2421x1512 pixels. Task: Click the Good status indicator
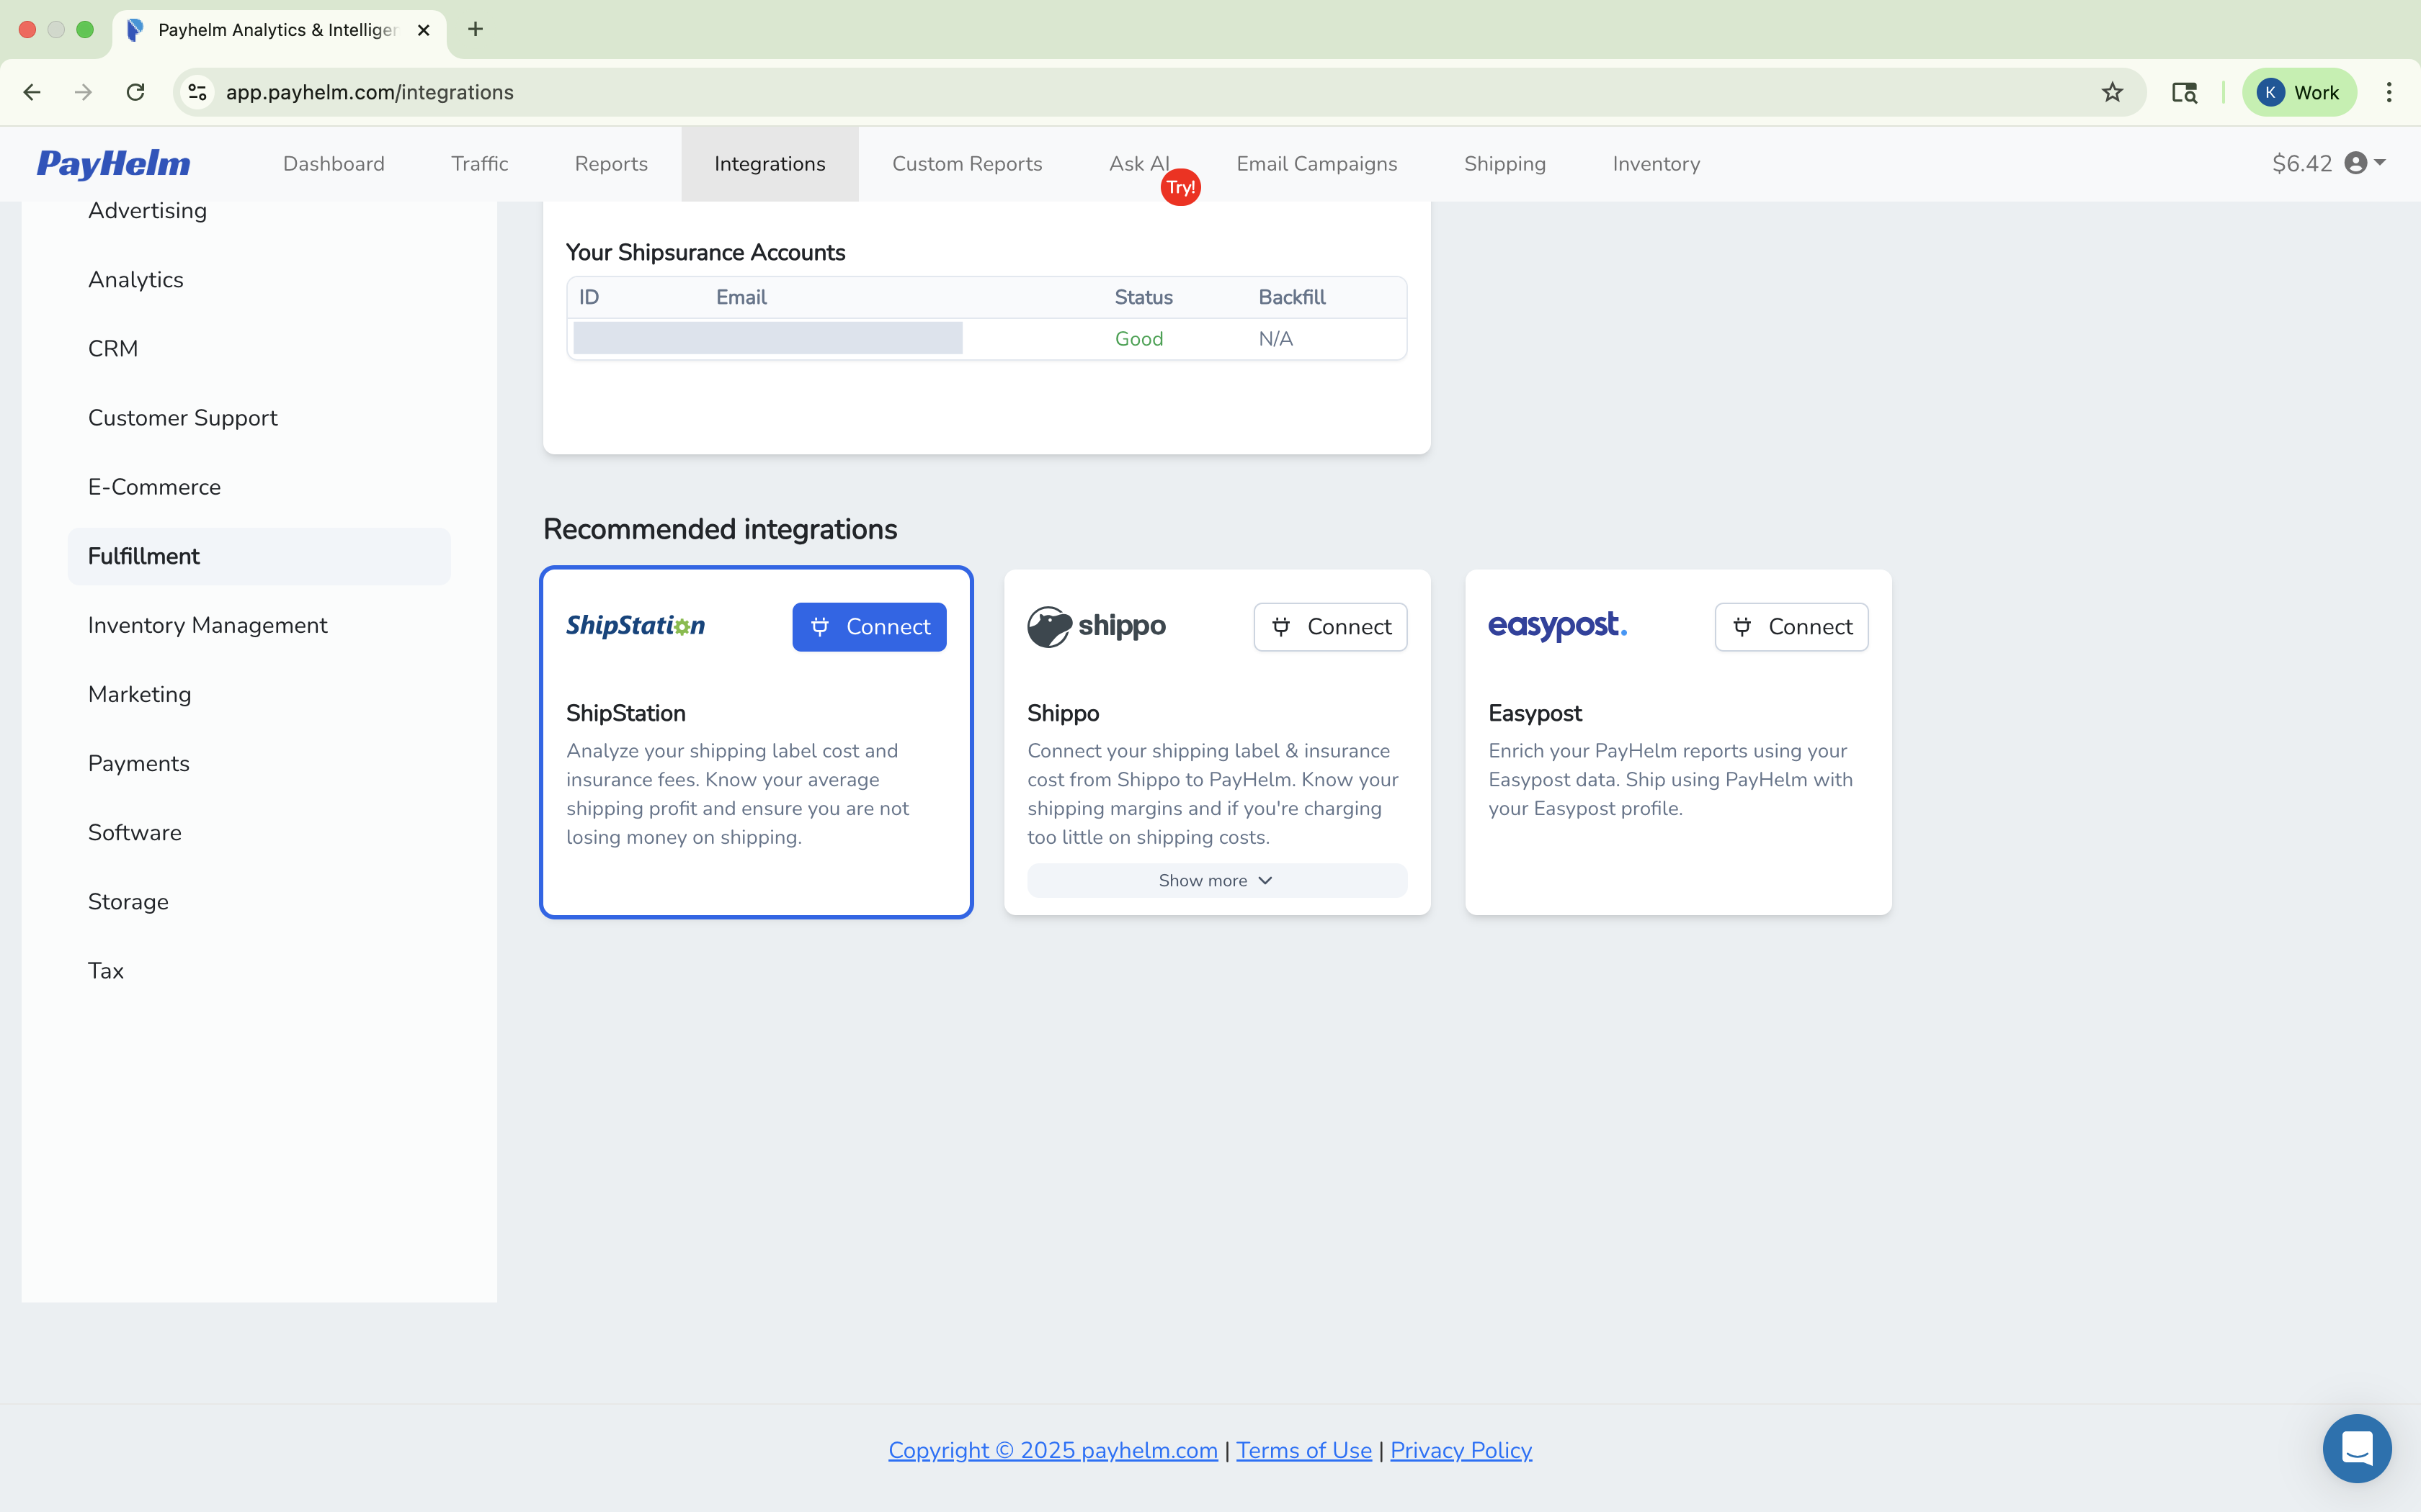click(1138, 338)
